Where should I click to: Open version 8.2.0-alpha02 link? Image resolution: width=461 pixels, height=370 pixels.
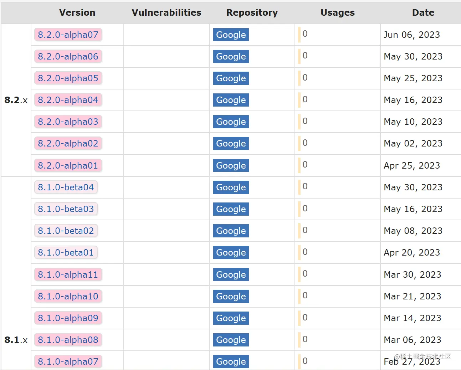pos(68,143)
